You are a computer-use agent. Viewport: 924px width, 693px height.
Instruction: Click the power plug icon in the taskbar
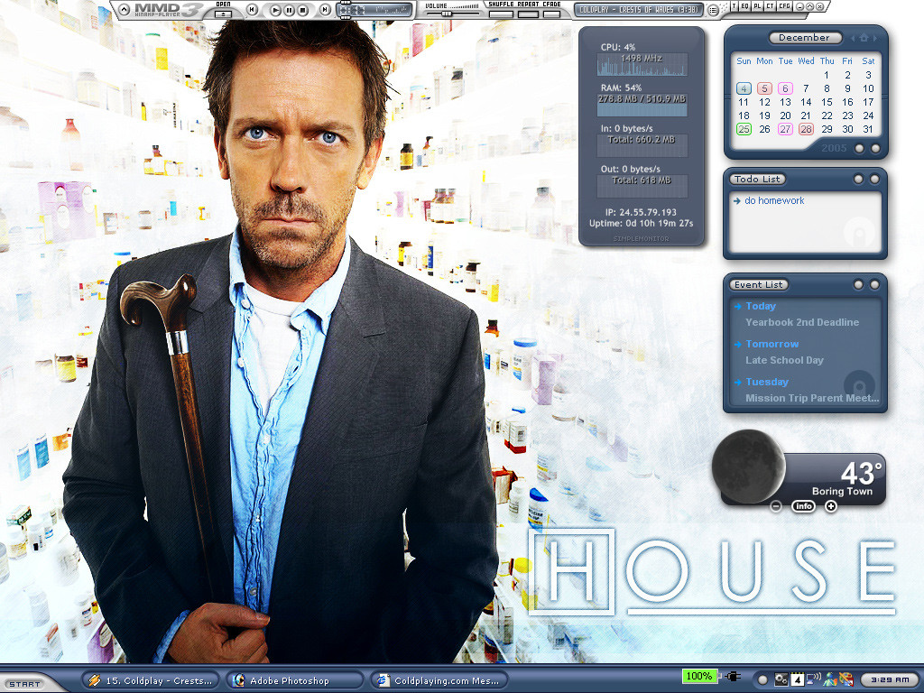(733, 677)
